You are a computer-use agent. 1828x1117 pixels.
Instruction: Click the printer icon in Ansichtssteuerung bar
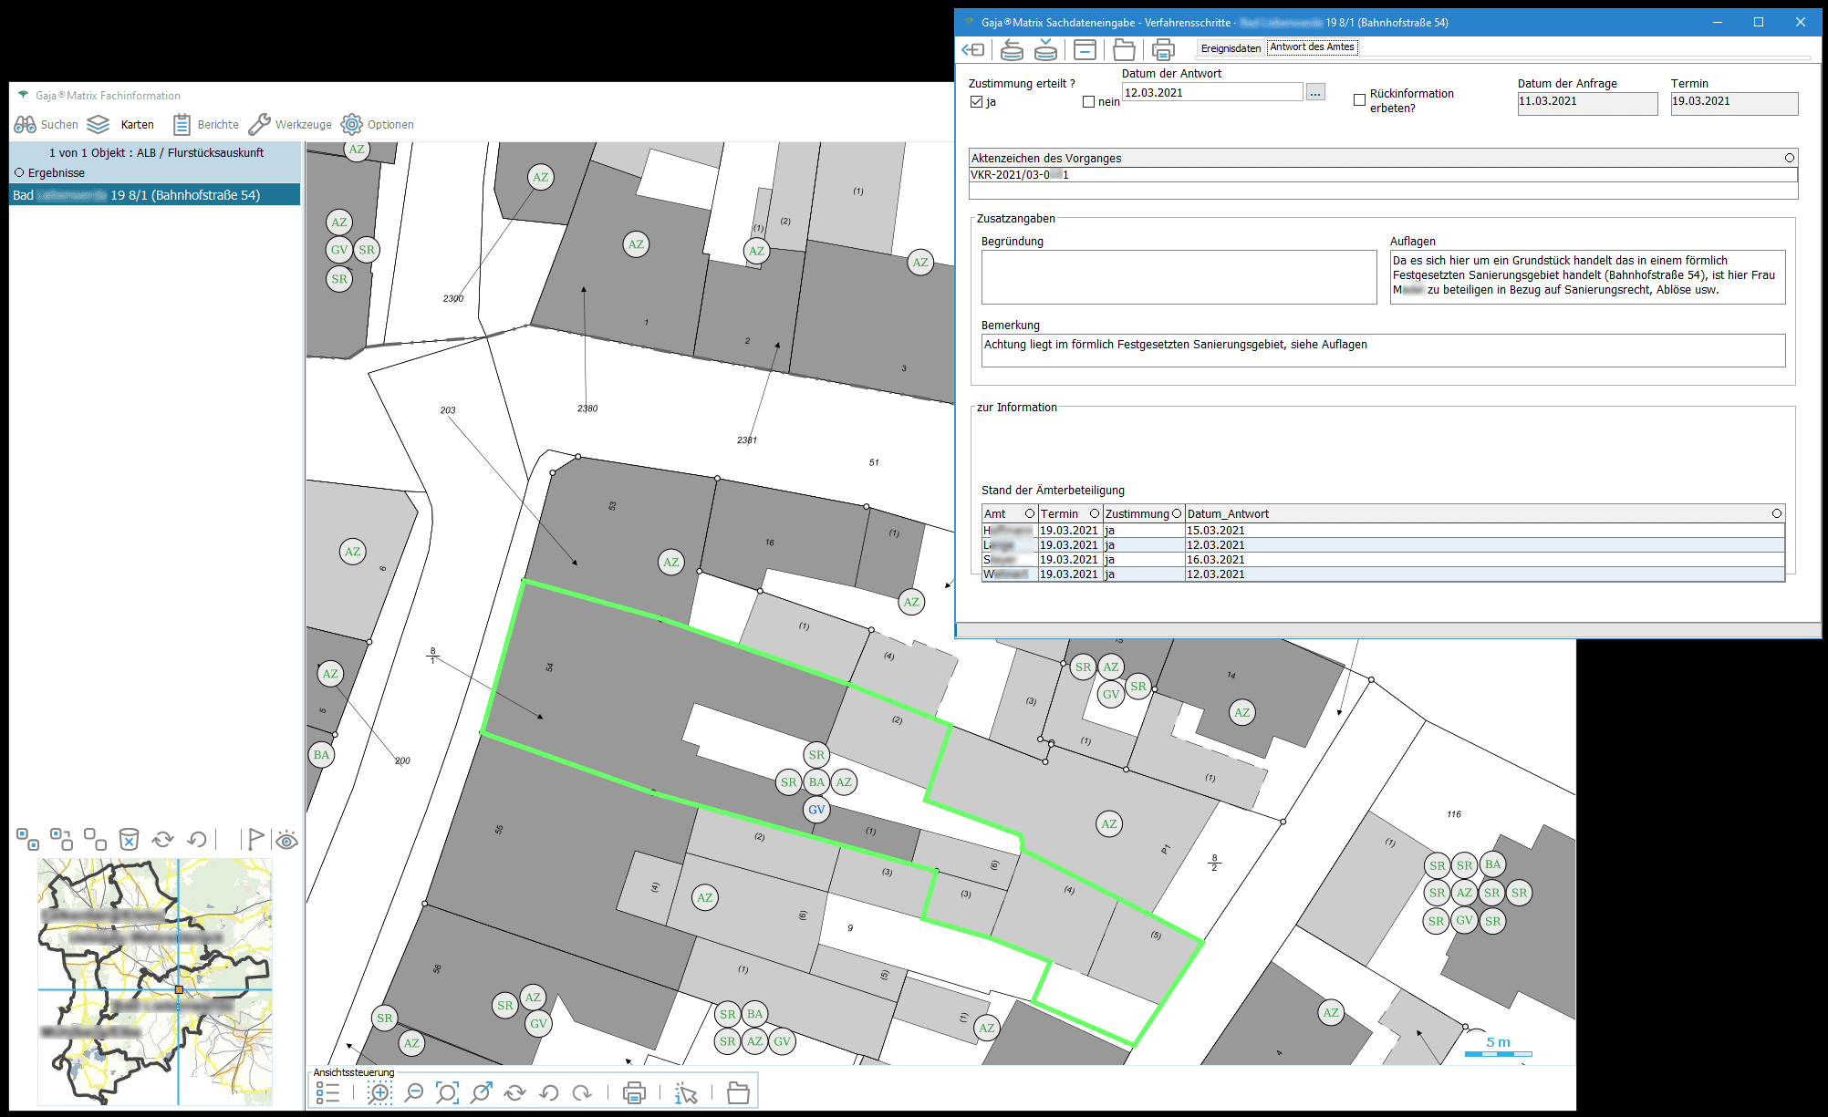634,1092
